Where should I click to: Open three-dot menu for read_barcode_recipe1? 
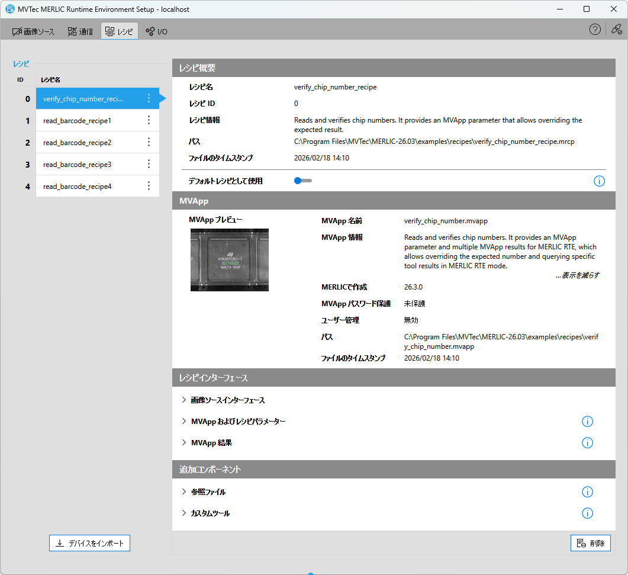(149, 121)
